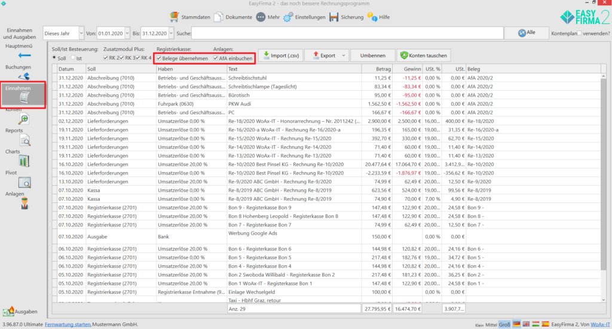This screenshot has height=329, width=612.
Task: Open the Bis date picker arrow
Action: click(x=171, y=33)
